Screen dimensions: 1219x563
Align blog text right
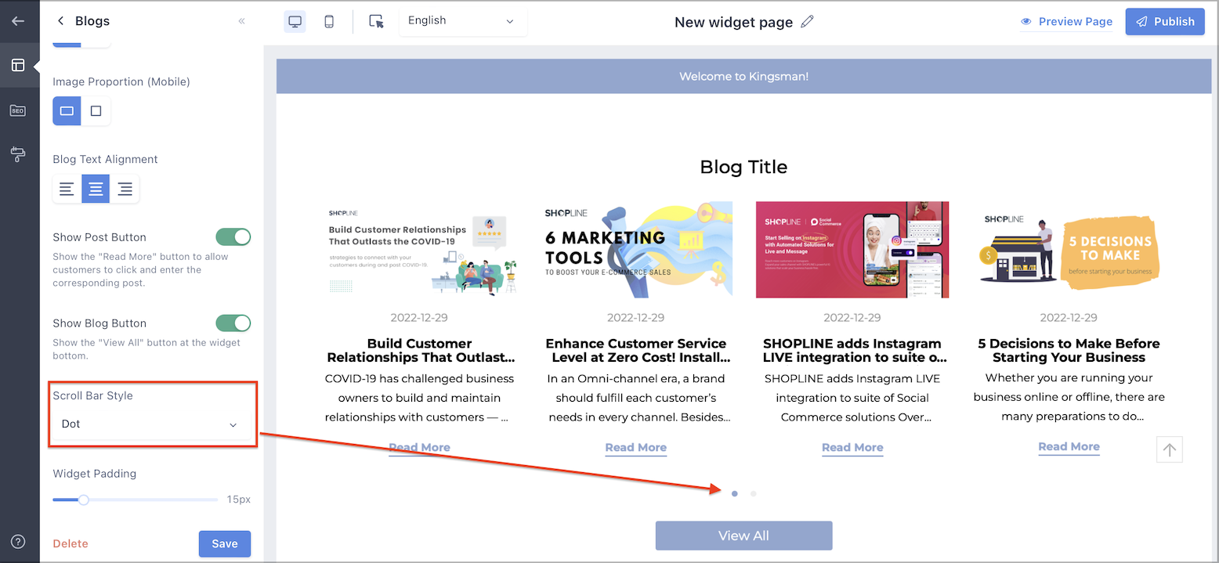coord(125,189)
